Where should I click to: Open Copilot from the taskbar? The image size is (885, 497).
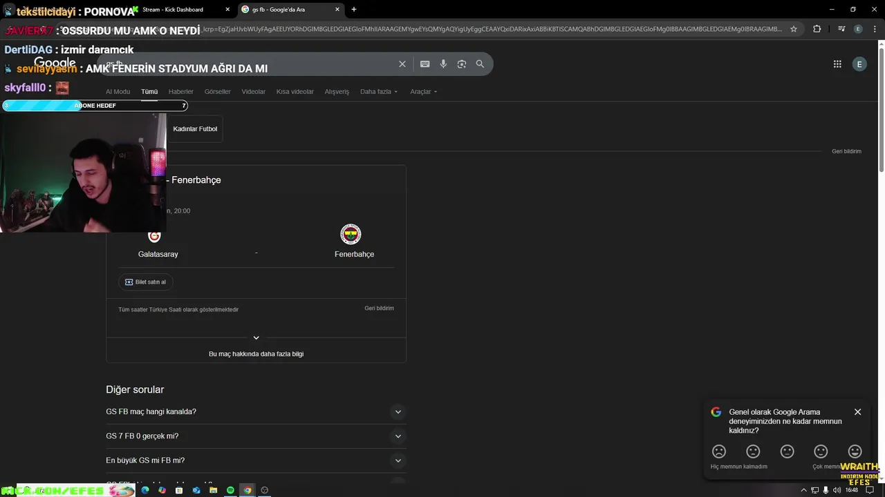click(162, 490)
